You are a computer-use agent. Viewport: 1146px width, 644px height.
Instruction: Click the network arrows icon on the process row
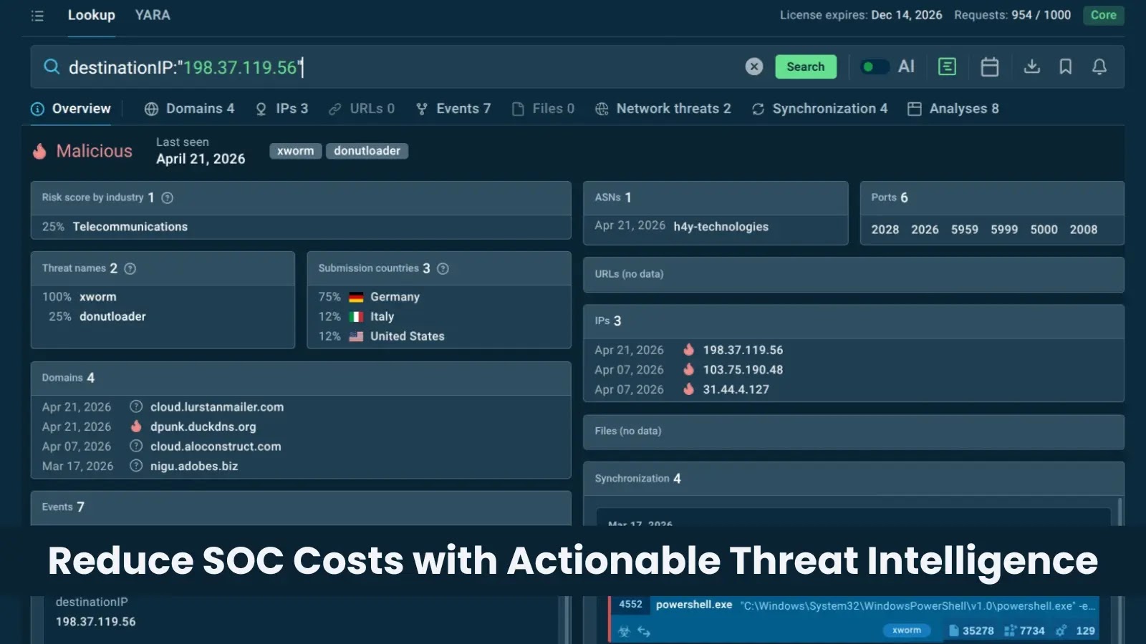pyautogui.click(x=643, y=631)
